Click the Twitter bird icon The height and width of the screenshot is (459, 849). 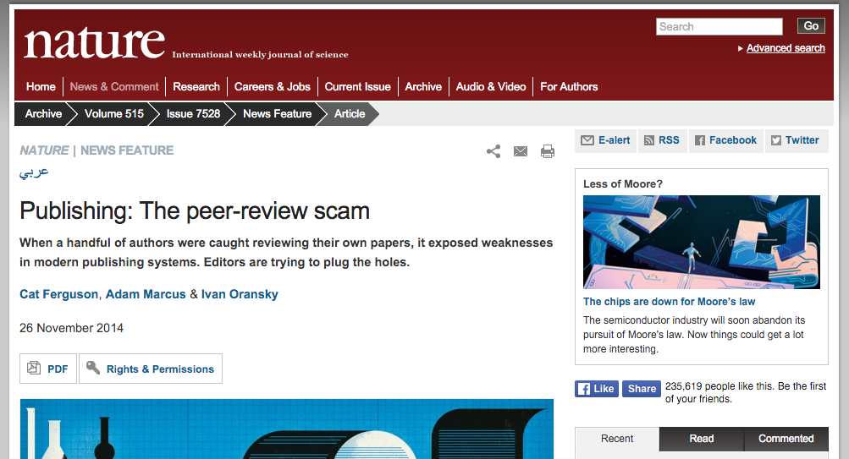(x=776, y=140)
